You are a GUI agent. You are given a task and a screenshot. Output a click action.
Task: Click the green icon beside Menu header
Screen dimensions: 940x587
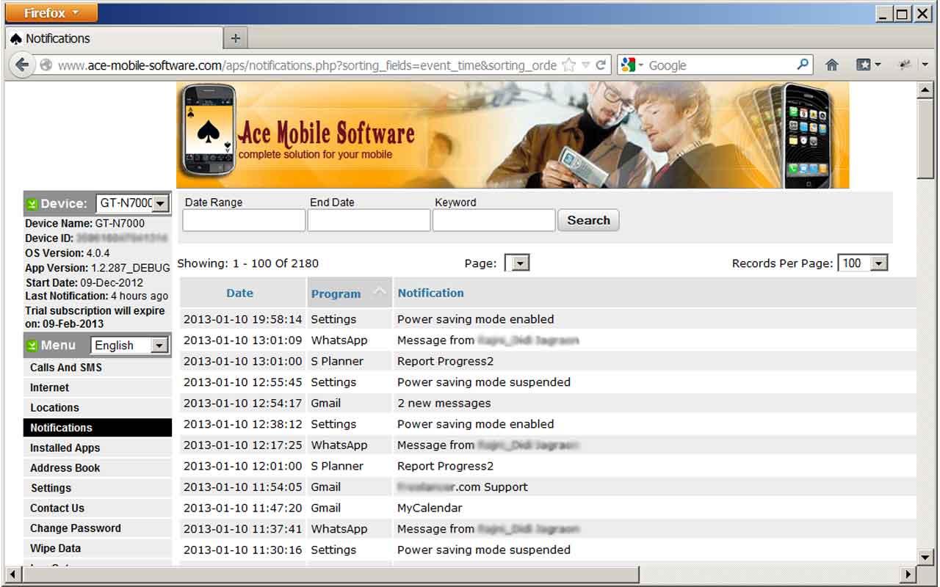tap(32, 346)
